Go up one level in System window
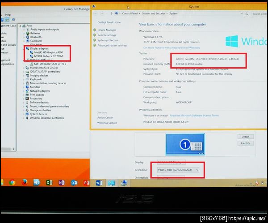 point(111,13)
